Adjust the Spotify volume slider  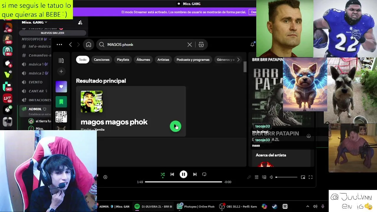286,177
